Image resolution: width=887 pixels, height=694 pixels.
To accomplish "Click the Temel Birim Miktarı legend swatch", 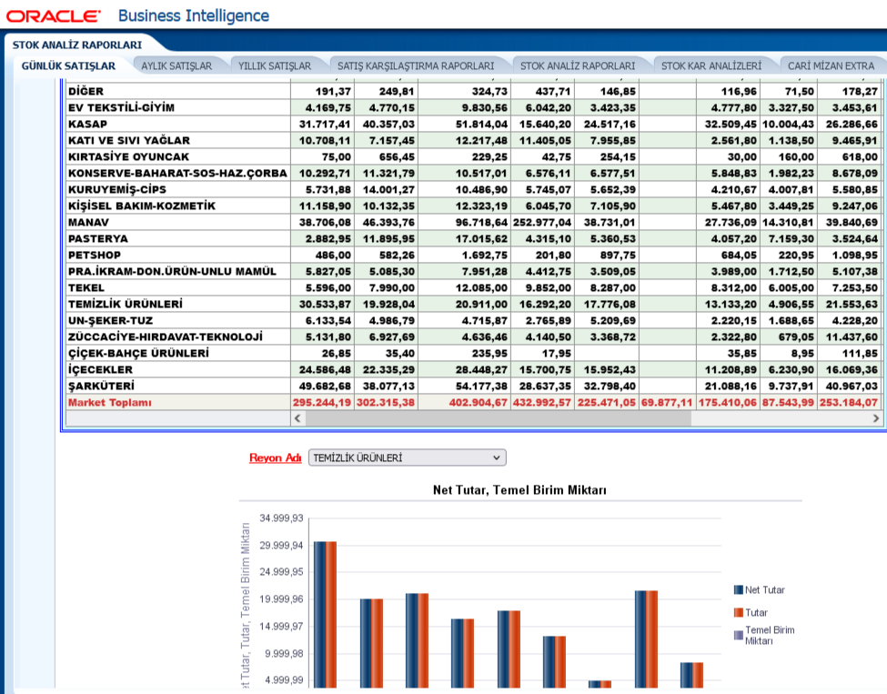I will pyautogui.click(x=738, y=635).
